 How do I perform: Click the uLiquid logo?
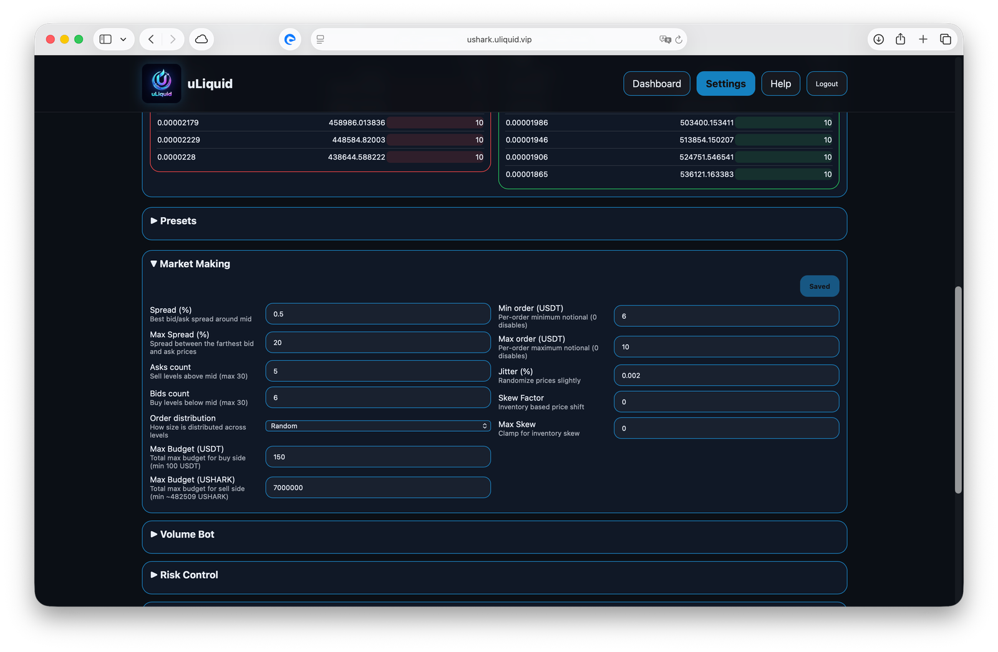[x=161, y=83]
